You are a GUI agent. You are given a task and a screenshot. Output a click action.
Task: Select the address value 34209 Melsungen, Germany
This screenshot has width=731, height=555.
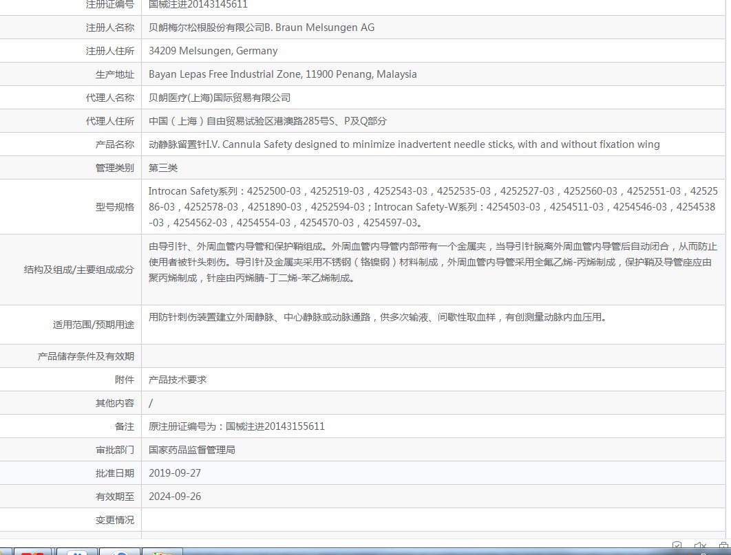[x=213, y=51]
